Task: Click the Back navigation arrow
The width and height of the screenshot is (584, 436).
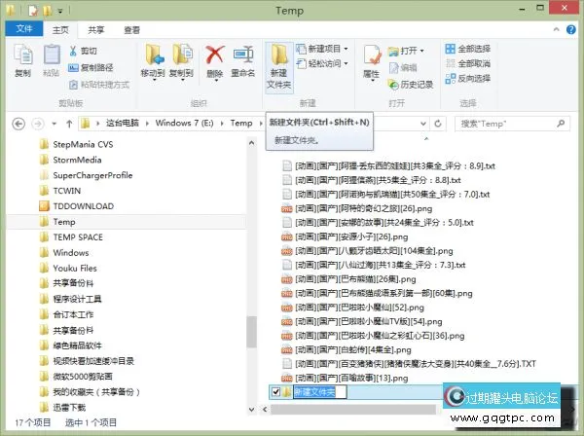Action: 18,124
